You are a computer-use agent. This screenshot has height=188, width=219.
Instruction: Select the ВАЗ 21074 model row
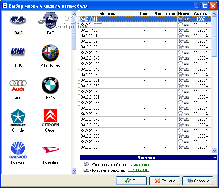pos(145,125)
